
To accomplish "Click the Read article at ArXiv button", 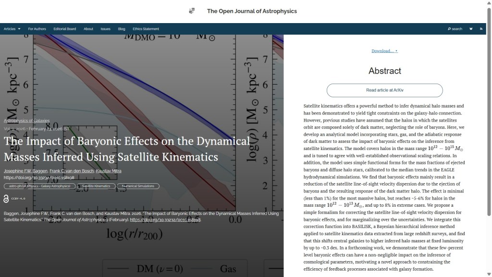I will pos(384,90).
